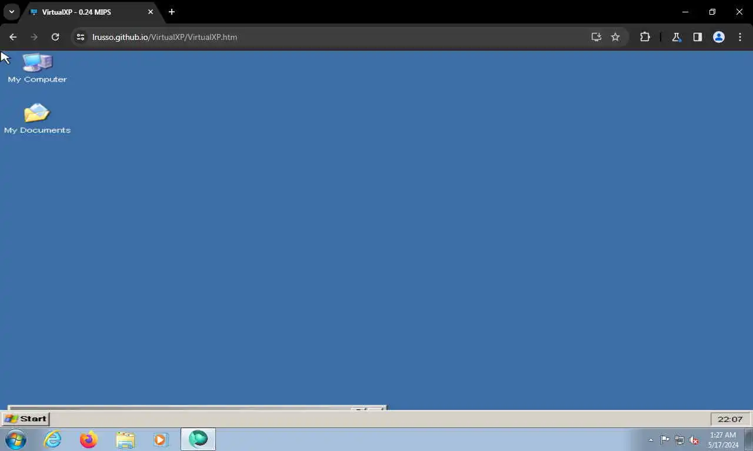Screen dimensions: 753x451
Task: Go back in browser history
Action: (13, 37)
